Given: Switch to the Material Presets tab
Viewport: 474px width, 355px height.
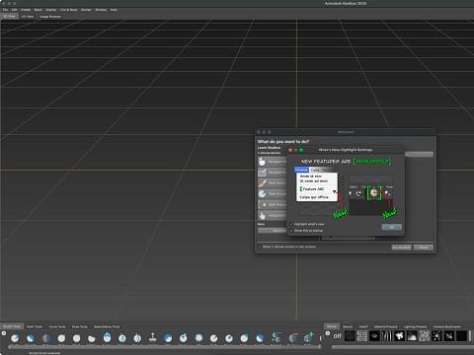Looking at the screenshot, I should tap(386, 326).
